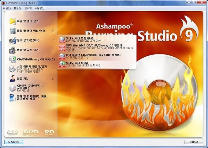Click the rip disc icon for 오디오 시디 립
Image resolution: width=208 pixels, height=148 pixels.
[x=62, y=64]
